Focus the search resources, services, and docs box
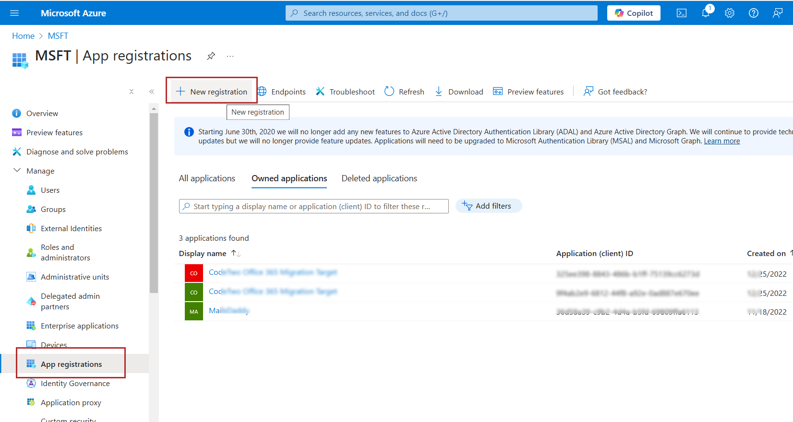 442,13
